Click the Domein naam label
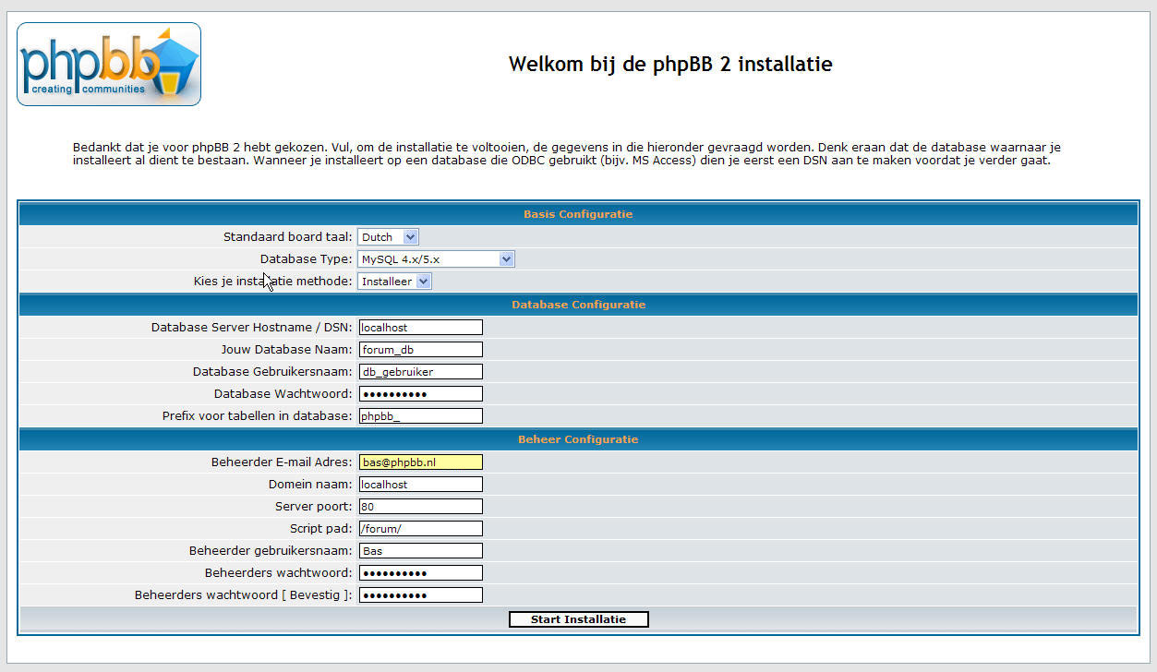Screen dimensions: 1157x672 [310, 485]
